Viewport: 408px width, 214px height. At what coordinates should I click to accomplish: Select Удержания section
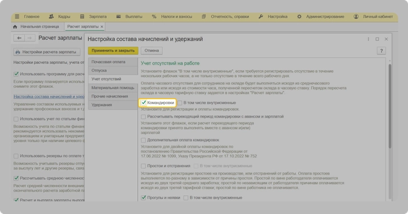click(x=113, y=105)
